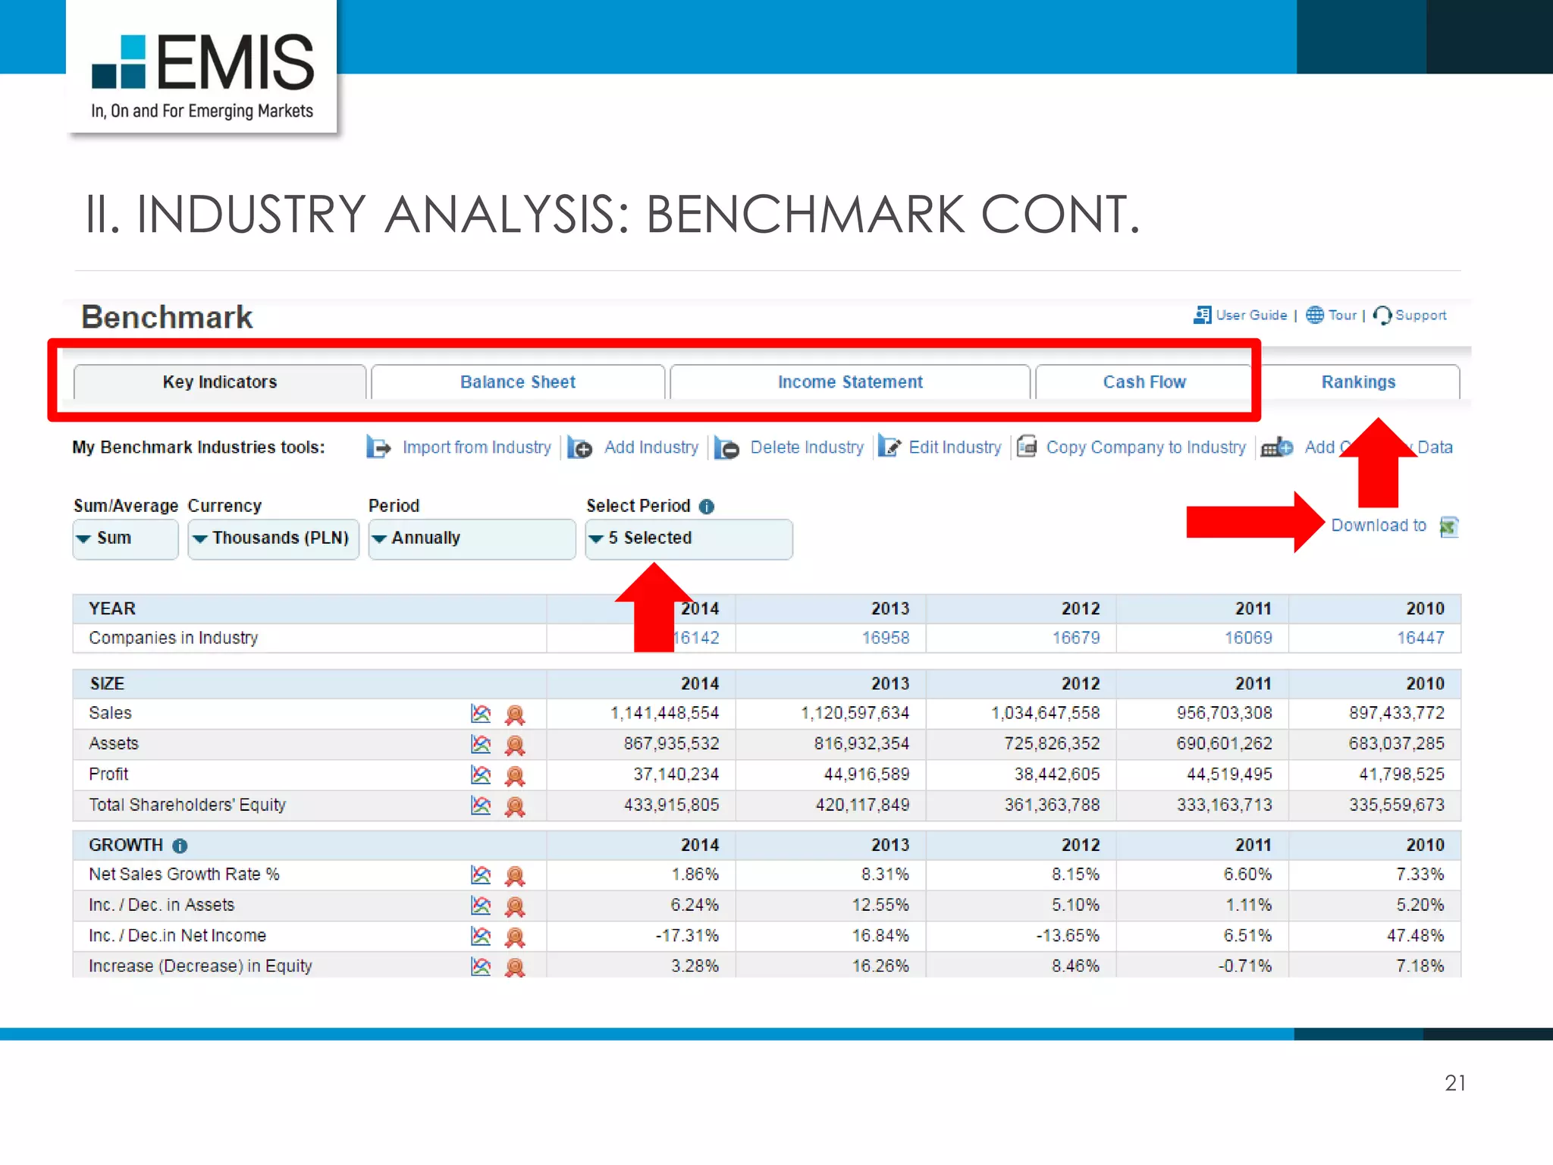Viewport: 1553px width, 1165px height.
Task: Select the 2011 equity change -0.71%
Action: (x=1245, y=966)
